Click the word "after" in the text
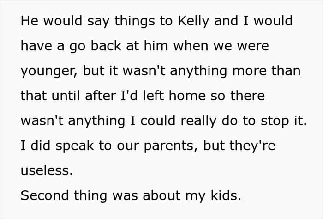Image resolution: width=323 pixels, height=219 pixels. [100, 96]
